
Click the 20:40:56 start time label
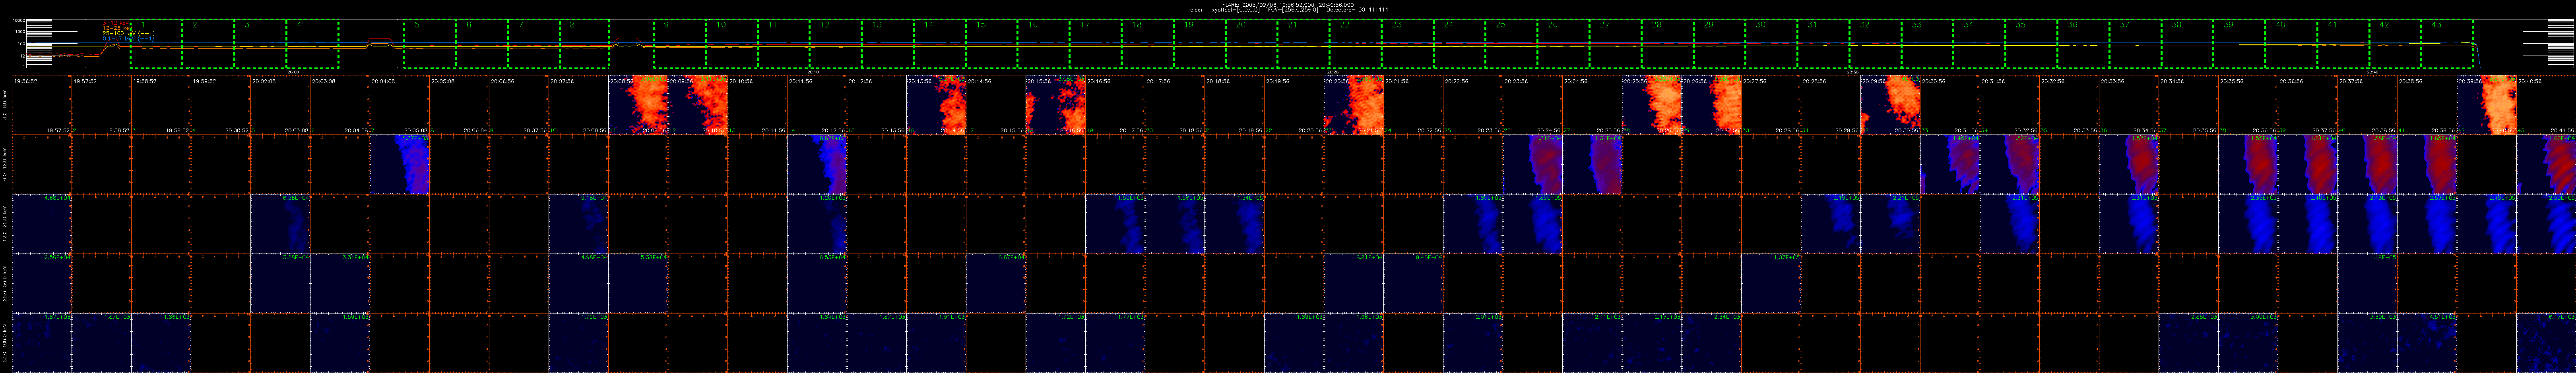point(2530,81)
